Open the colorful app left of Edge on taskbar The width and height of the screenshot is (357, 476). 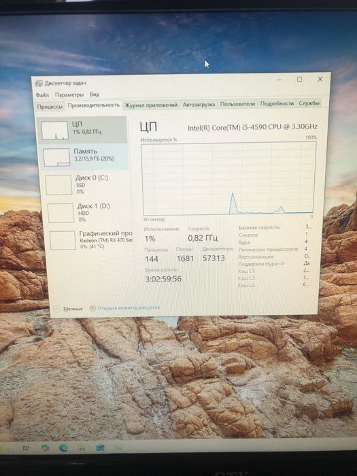(46, 447)
